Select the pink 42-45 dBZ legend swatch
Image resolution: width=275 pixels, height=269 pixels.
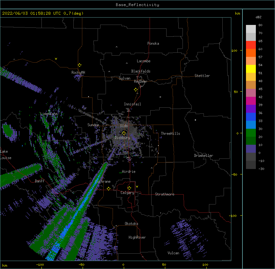pyautogui.click(x=251, y=93)
